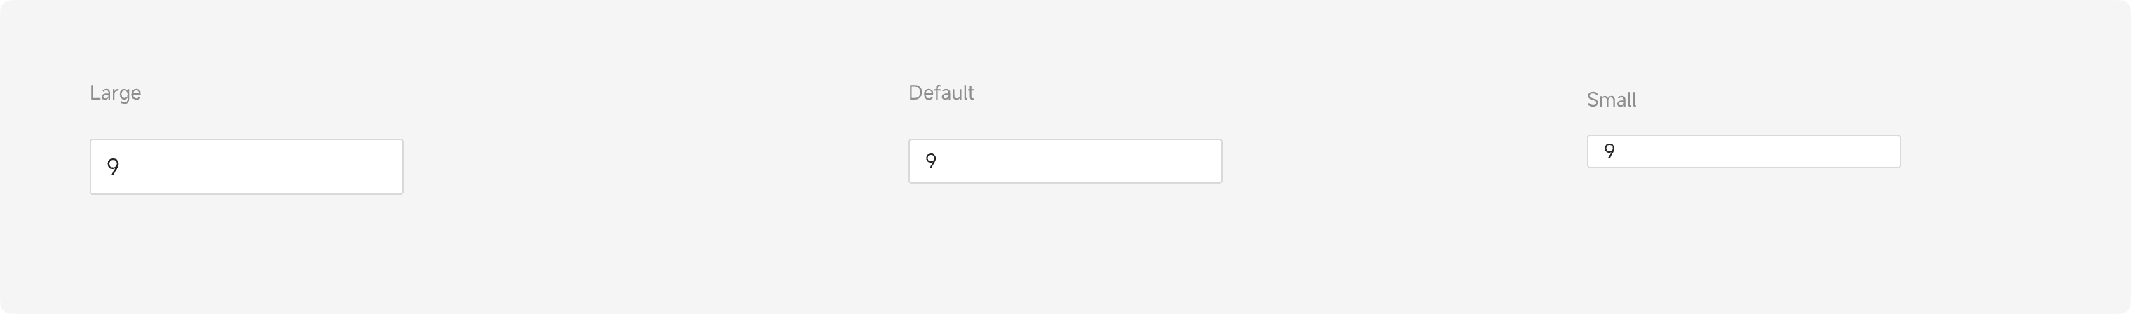Image resolution: width=2131 pixels, height=314 pixels.
Task: Click right end of the Small input
Action: [x=1886, y=151]
